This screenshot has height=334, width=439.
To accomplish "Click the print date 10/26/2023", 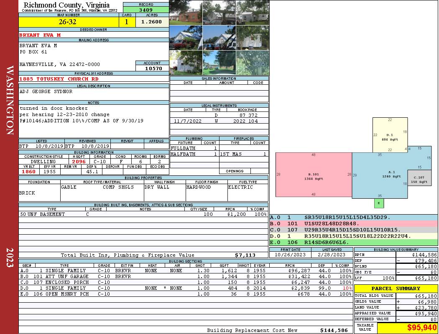I will (290, 255).
